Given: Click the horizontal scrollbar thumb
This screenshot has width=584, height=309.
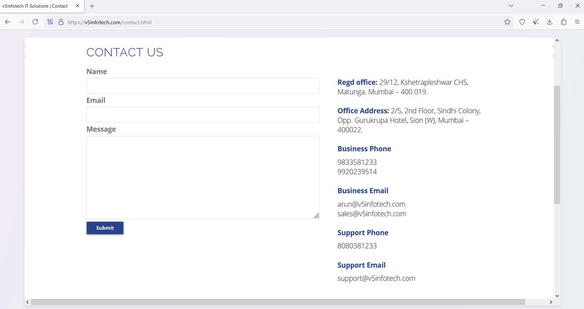Looking at the screenshot, I should 278,302.
